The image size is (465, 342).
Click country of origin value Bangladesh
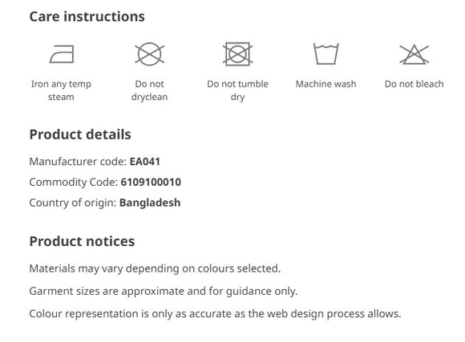point(150,203)
